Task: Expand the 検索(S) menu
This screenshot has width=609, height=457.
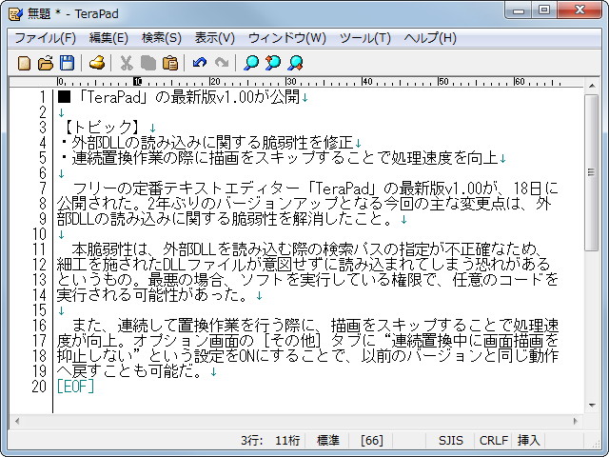Action: coord(161,38)
